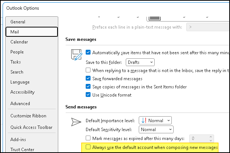Click the Save messages disk-and-pencil icon
The image size is (230, 153).
[x=76, y=55]
